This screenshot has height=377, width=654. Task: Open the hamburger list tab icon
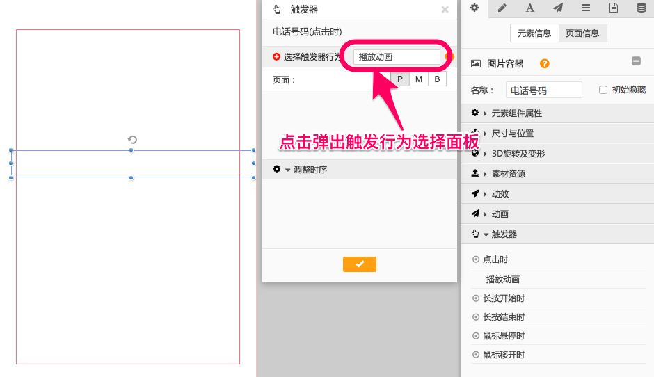pyautogui.click(x=586, y=8)
